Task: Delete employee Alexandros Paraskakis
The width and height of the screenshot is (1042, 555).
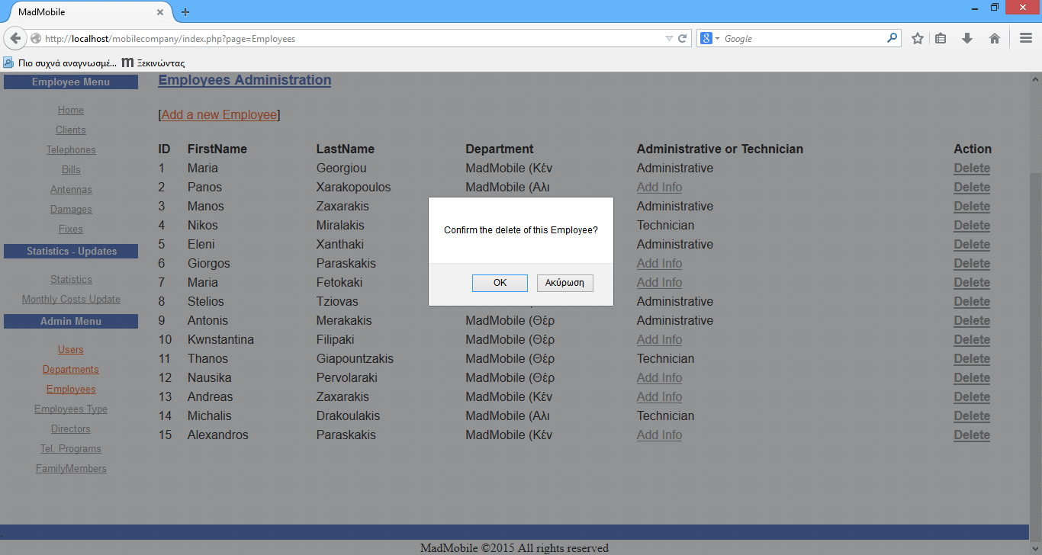Action: pos(972,435)
